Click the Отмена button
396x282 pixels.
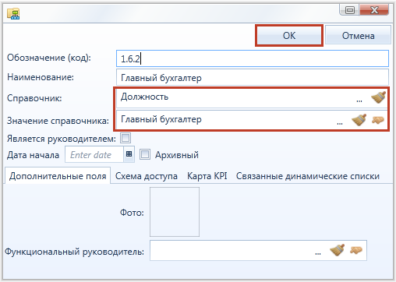(x=358, y=36)
